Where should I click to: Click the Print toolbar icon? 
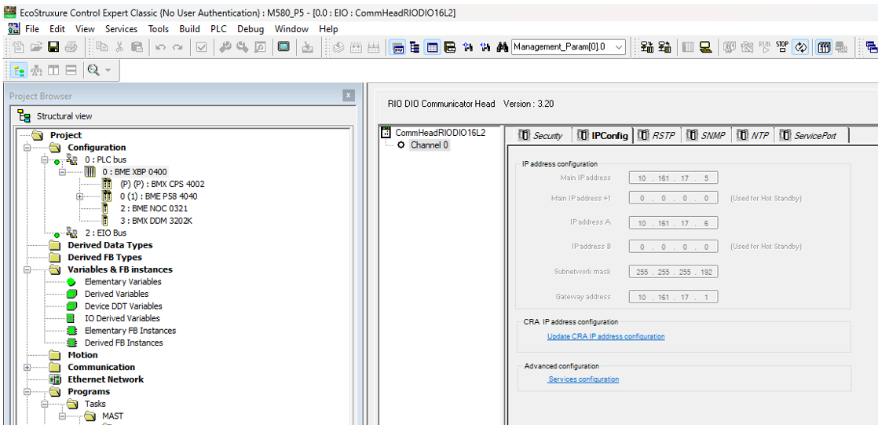pos(71,48)
